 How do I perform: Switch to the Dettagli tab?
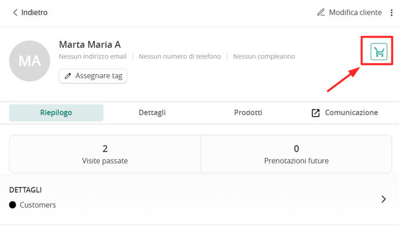(152, 113)
